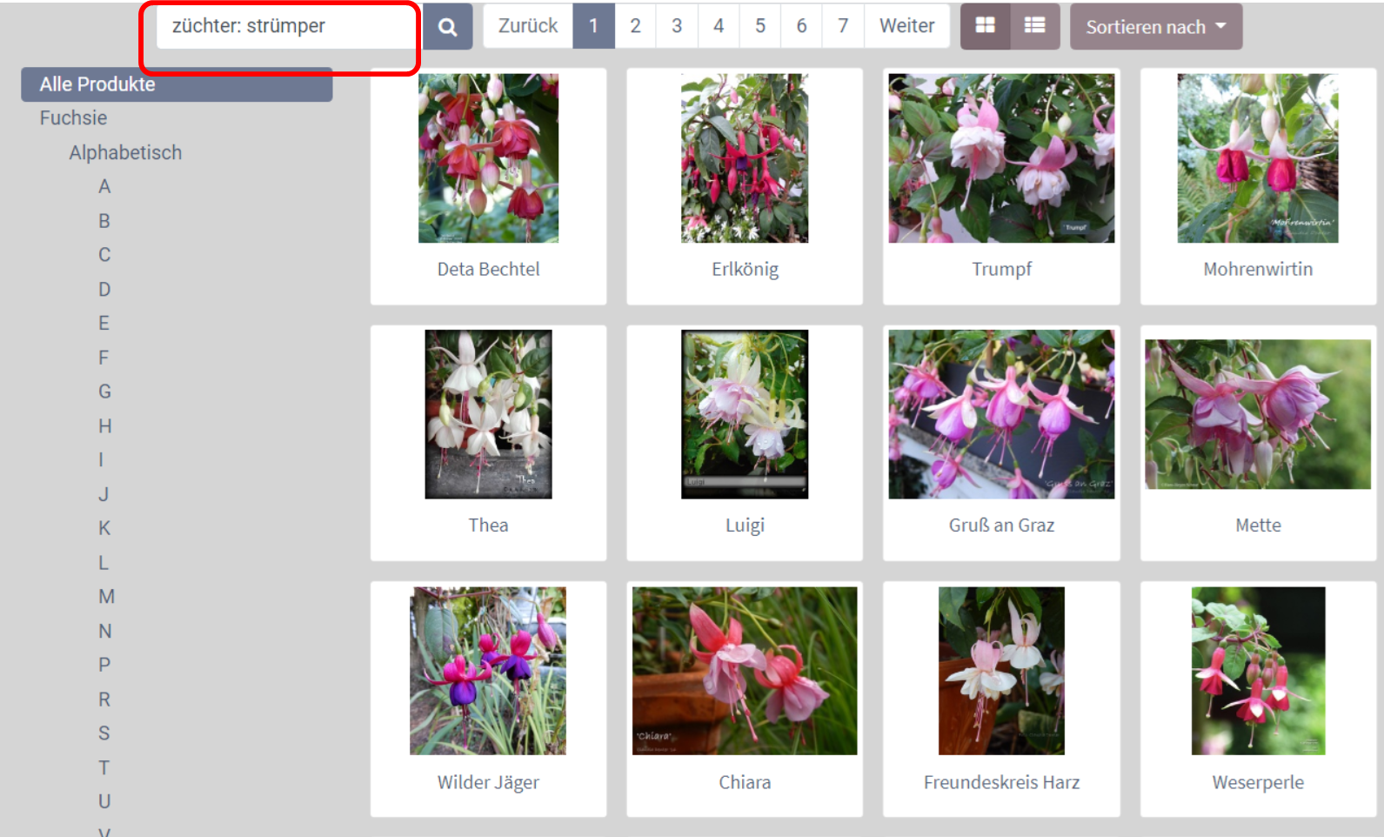Open the Sortieren nach dropdown

point(1155,27)
